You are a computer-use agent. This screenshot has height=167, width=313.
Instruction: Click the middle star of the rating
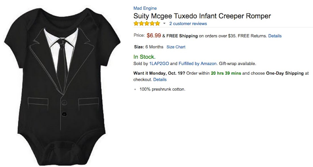[x=147, y=24]
